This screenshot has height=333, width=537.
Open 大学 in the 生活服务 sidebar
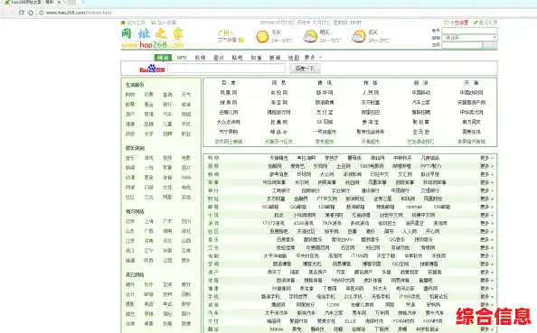[149, 134]
